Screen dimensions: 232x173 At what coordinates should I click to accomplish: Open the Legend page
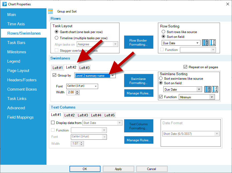click(14, 61)
